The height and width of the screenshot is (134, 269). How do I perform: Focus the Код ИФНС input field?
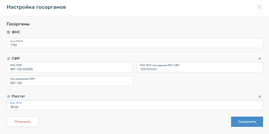tap(135, 43)
